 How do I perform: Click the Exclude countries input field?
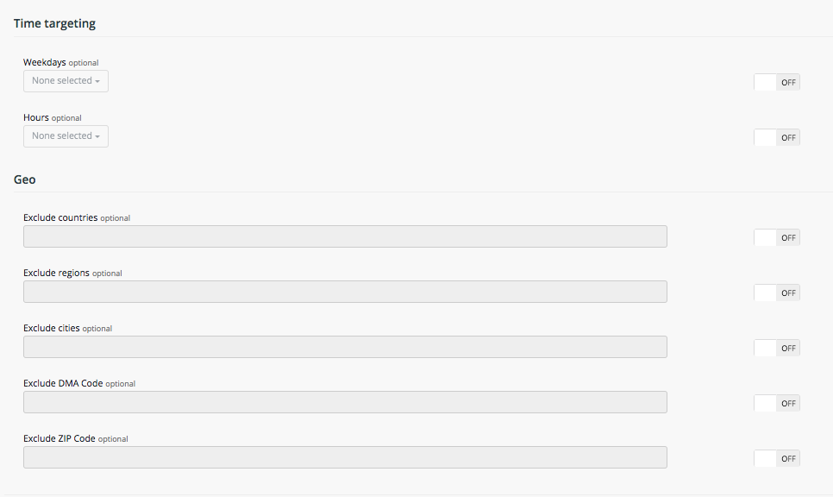pyautogui.click(x=345, y=236)
